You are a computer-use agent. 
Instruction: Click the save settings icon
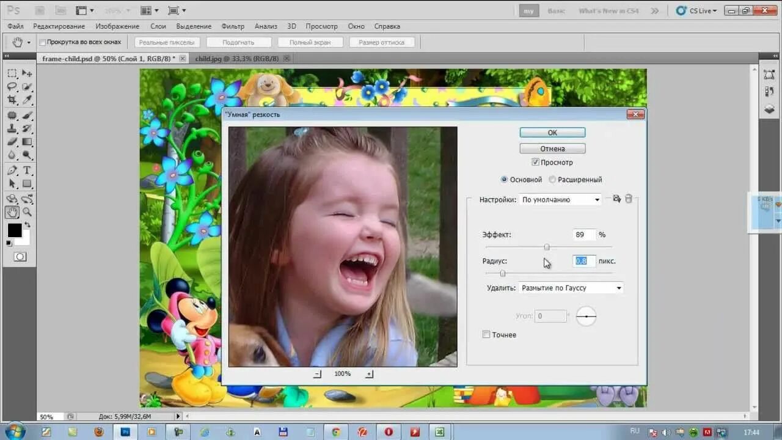point(616,199)
